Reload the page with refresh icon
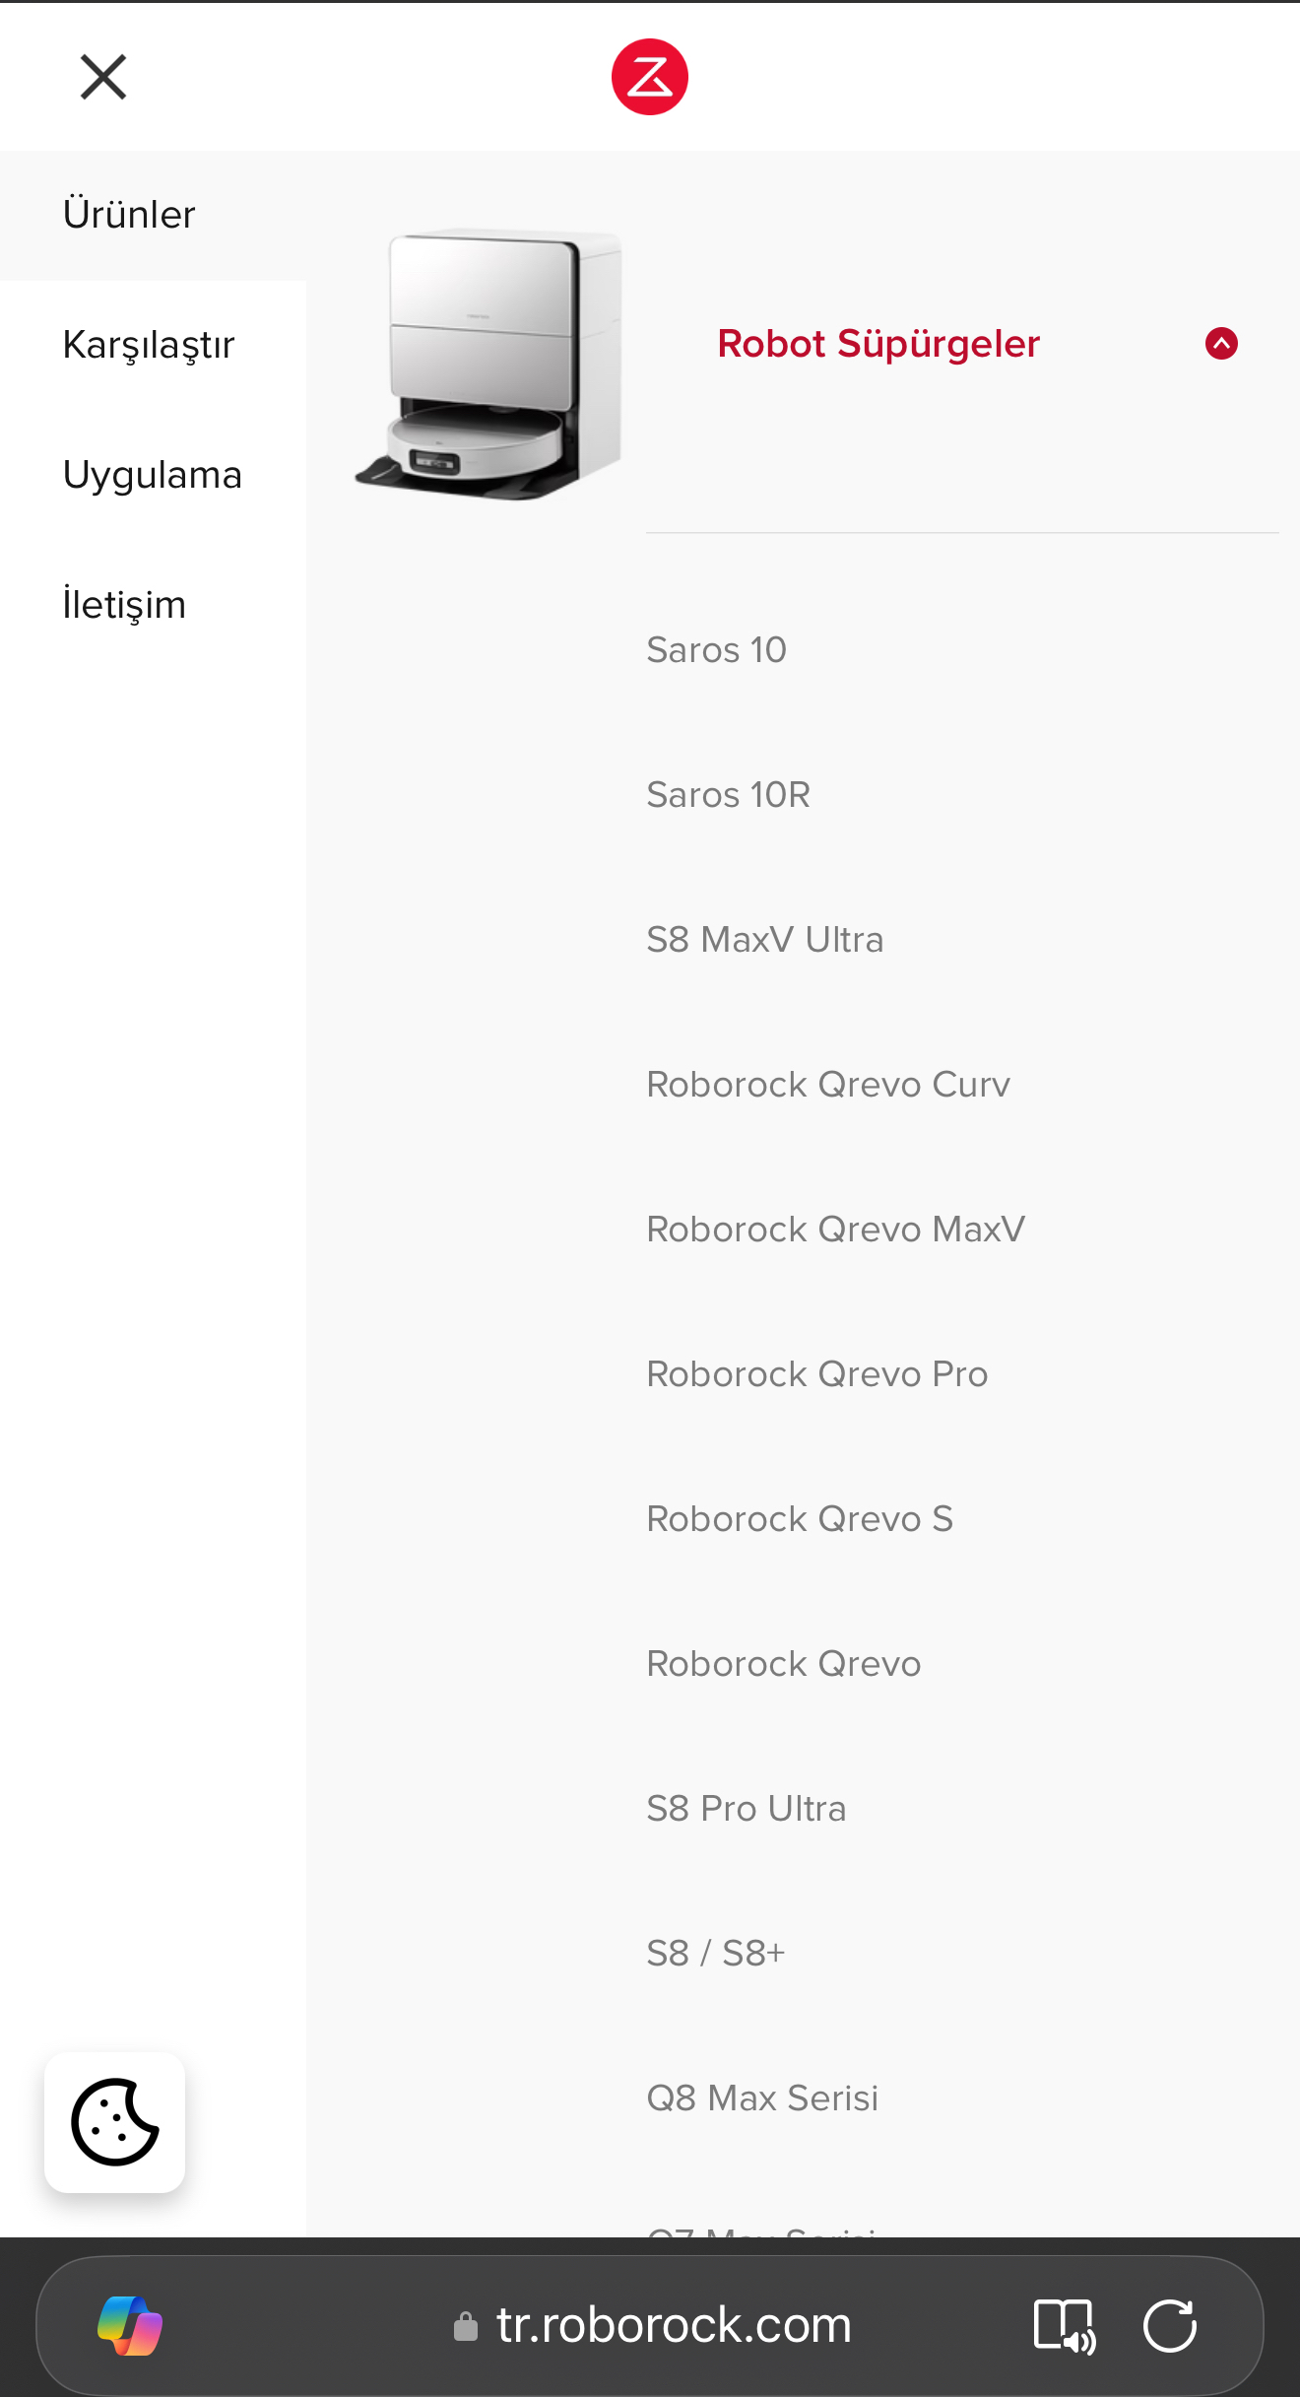 click(x=1170, y=2326)
